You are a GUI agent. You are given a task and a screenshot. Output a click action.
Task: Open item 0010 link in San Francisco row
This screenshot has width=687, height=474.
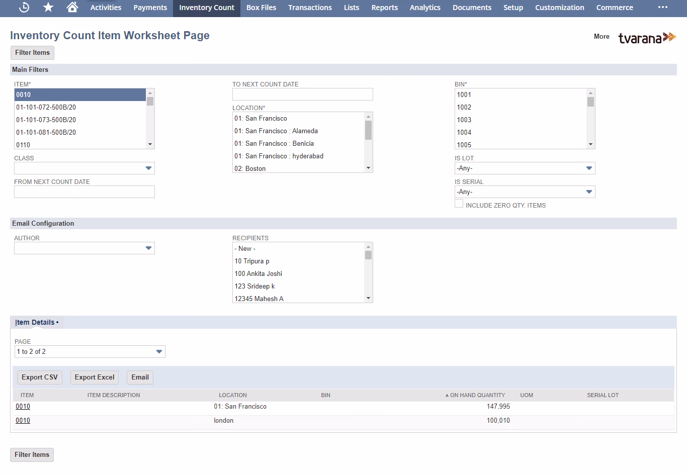(x=23, y=407)
